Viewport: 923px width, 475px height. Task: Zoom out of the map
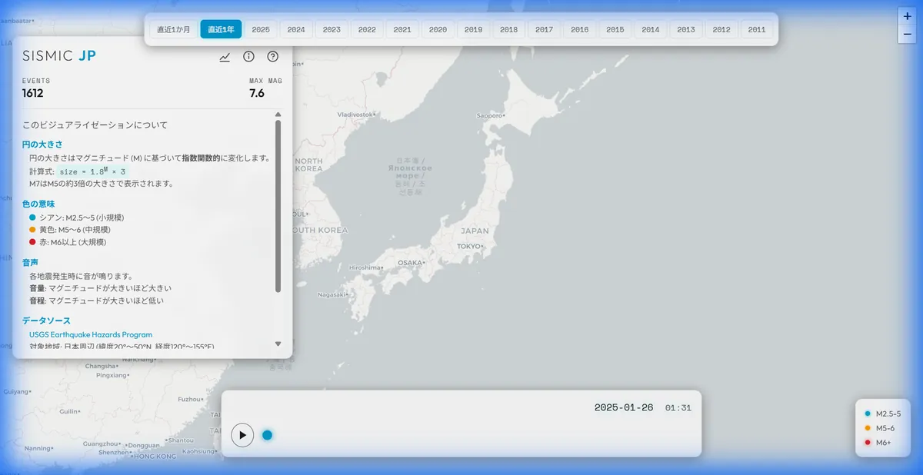(x=907, y=35)
